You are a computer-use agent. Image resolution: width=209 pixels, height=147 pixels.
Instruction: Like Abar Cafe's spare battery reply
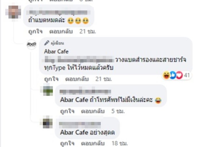point(51,79)
